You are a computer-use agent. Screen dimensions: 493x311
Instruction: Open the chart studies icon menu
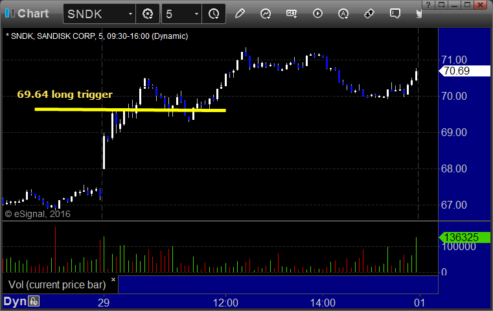266,14
